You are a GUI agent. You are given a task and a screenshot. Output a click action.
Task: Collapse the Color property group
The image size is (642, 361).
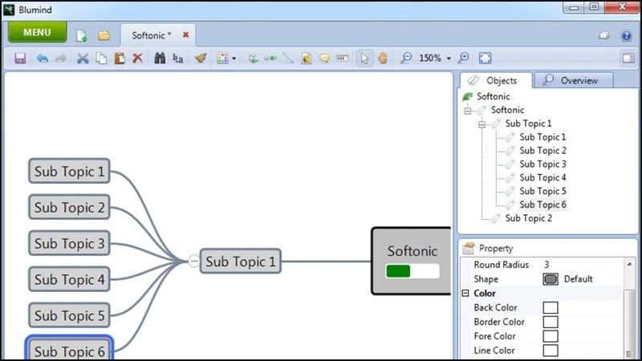pyautogui.click(x=465, y=294)
